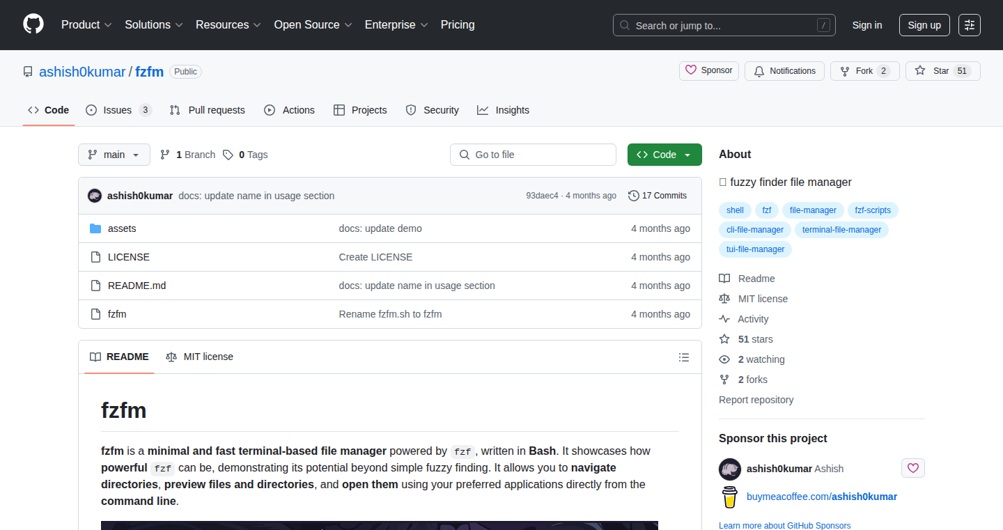The height and width of the screenshot is (530, 1003).
Task: View the 2 forks link
Action: point(743,380)
